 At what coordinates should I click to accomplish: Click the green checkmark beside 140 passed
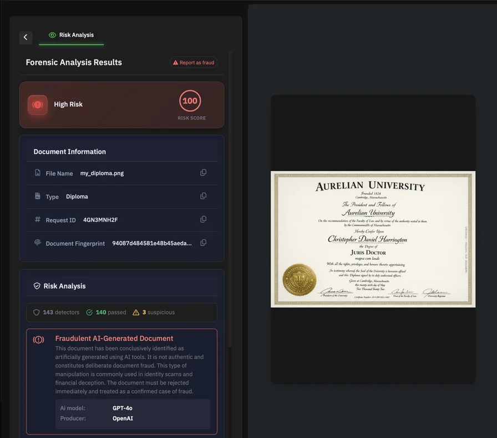point(89,312)
